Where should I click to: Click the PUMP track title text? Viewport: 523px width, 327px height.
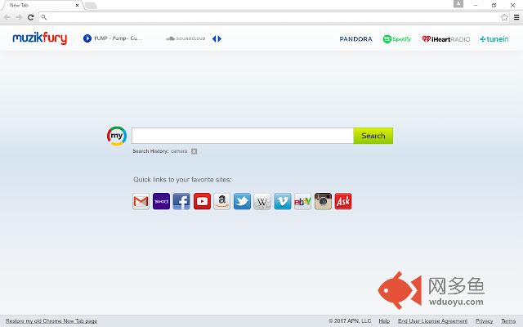118,38
